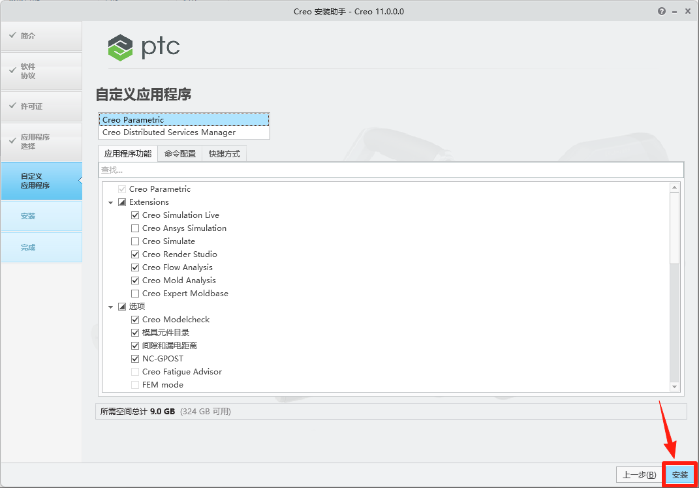Click the PTC logo
Viewport: 699px width, 488px height.
(x=144, y=47)
